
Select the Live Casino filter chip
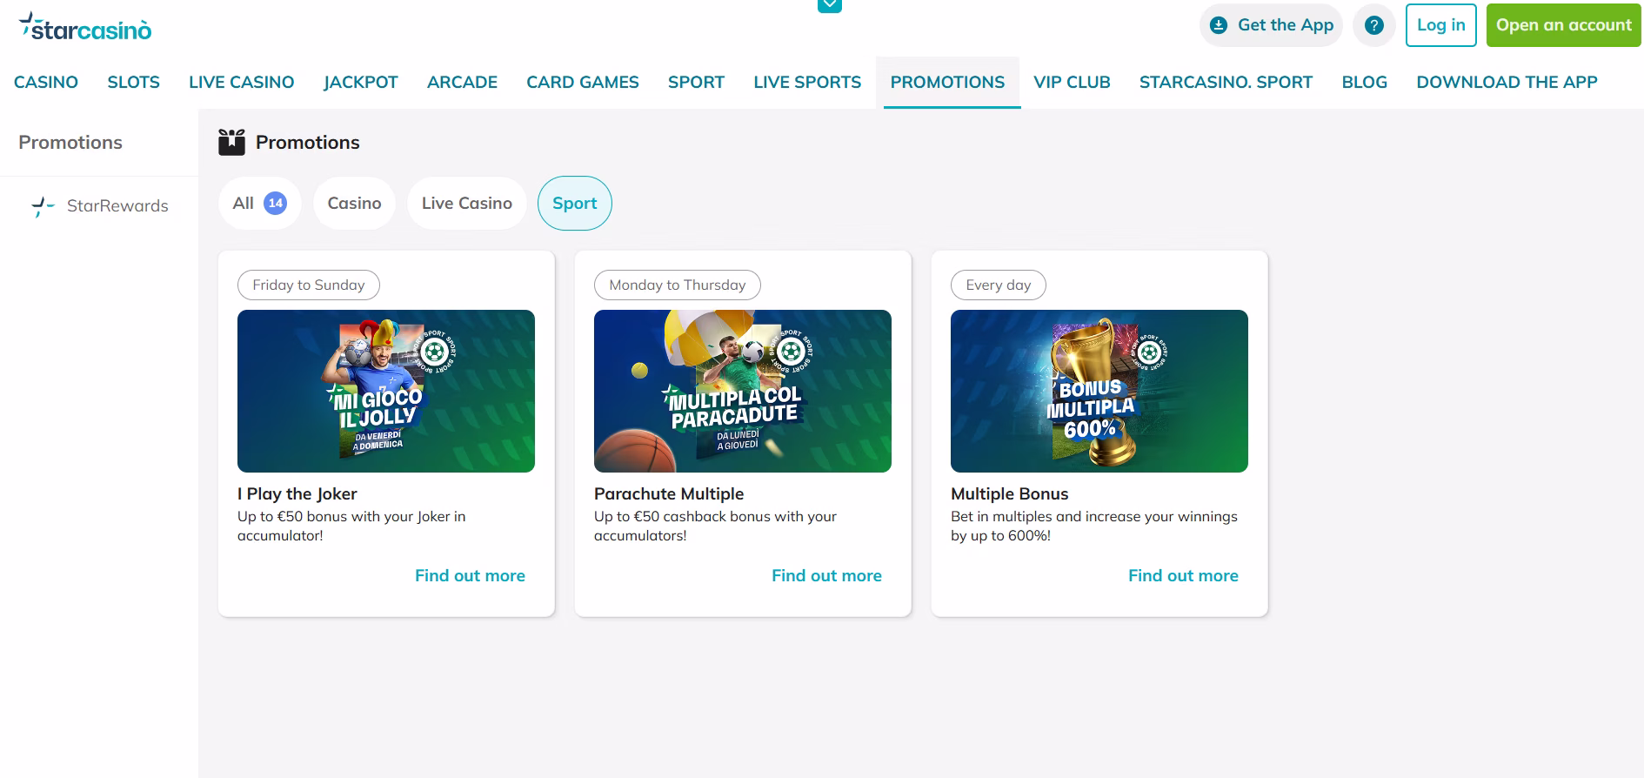tap(467, 204)
